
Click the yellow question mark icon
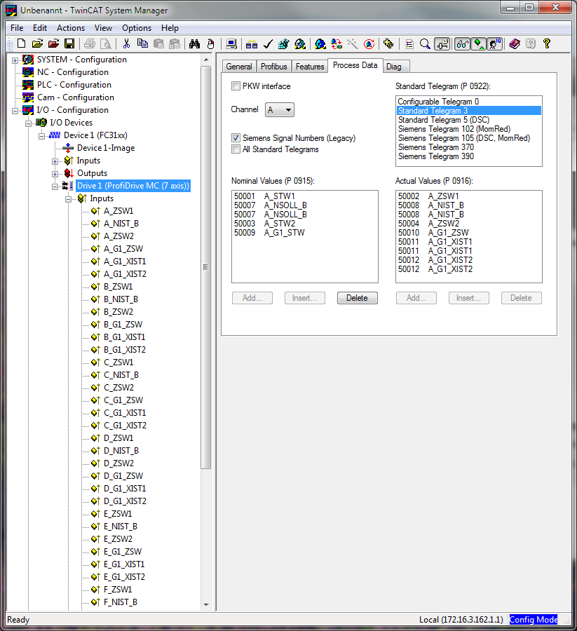[546, 43]
